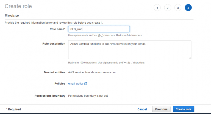
Task: Select the lambda.amazonaws.com trusted entity text
Action: (x=92, y=73)
